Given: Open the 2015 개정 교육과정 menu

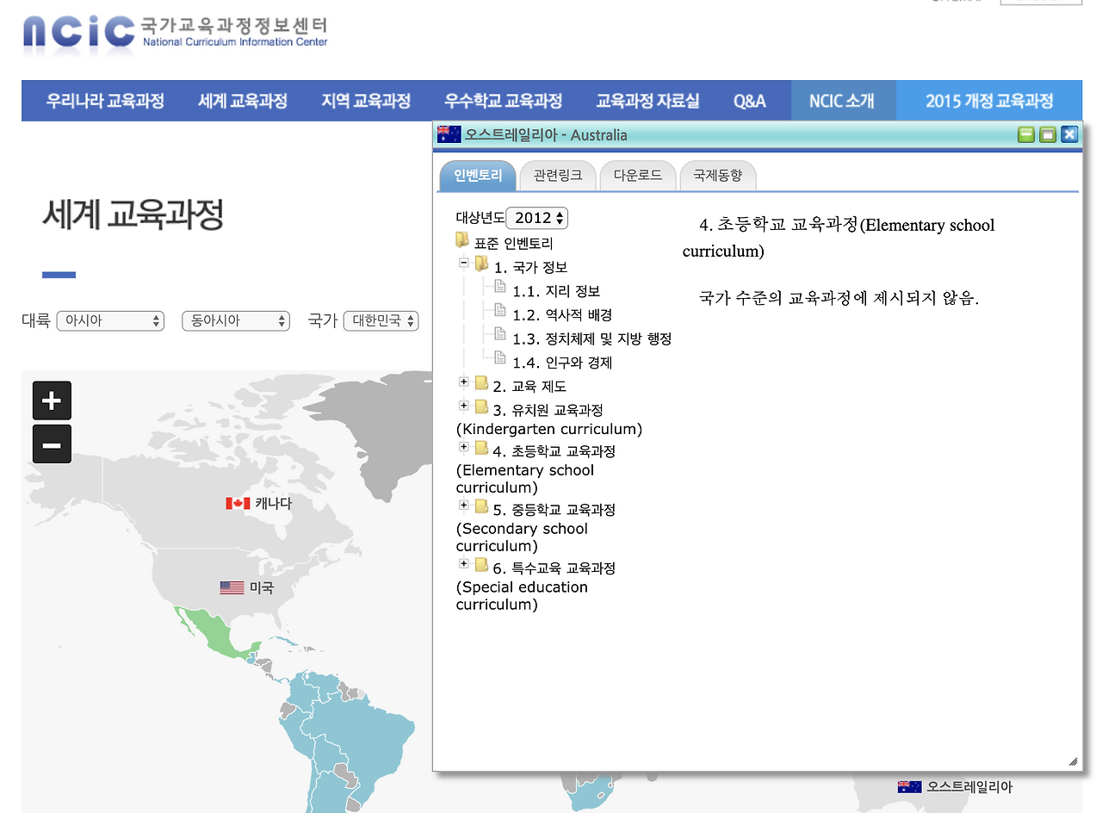Looking at the screenshot, I should [x=988, y=100].
